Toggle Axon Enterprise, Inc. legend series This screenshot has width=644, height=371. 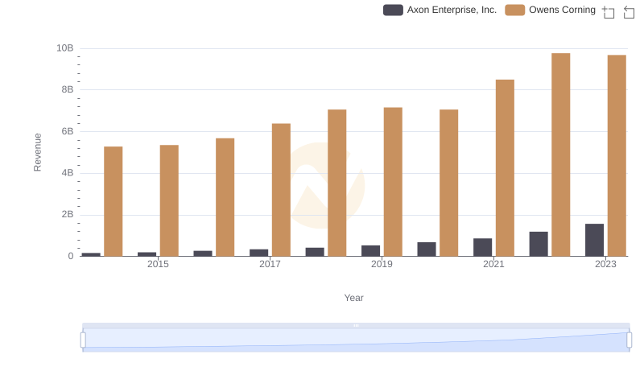(440, 10)
